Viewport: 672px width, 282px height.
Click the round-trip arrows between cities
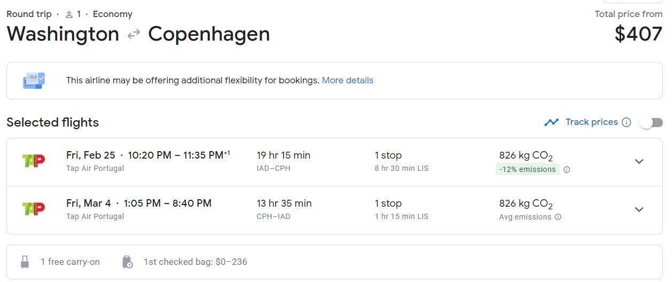pos(134,35)
